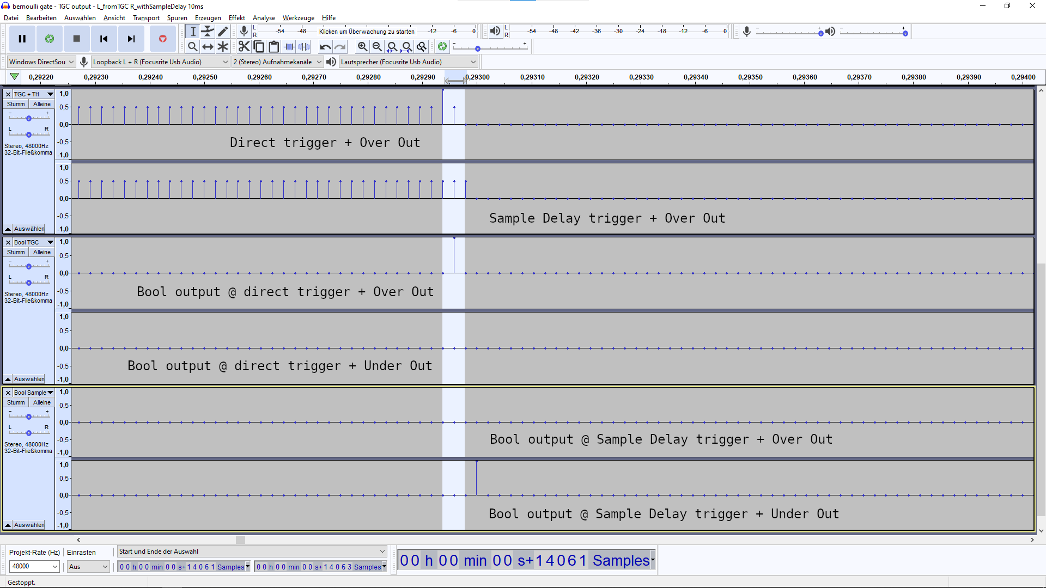Click the Play-at-speed green button
This screenshot has width=1046, height=588.
coord(442,47)
